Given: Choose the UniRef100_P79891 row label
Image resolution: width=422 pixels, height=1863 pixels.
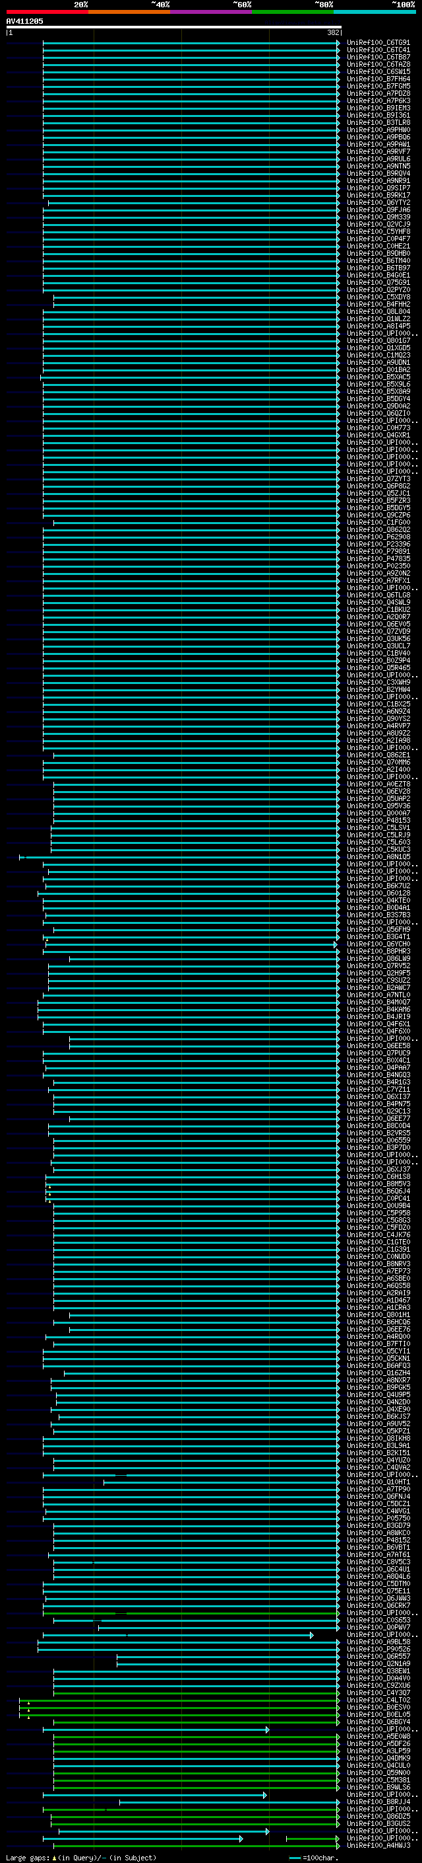Looking at the screenshot, I should tap(378, 551).
